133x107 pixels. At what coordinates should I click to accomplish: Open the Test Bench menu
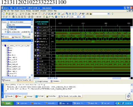(36, 11)
